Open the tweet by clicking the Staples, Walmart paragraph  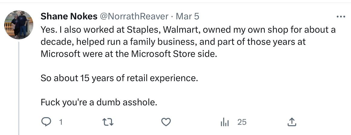point(188,42)
